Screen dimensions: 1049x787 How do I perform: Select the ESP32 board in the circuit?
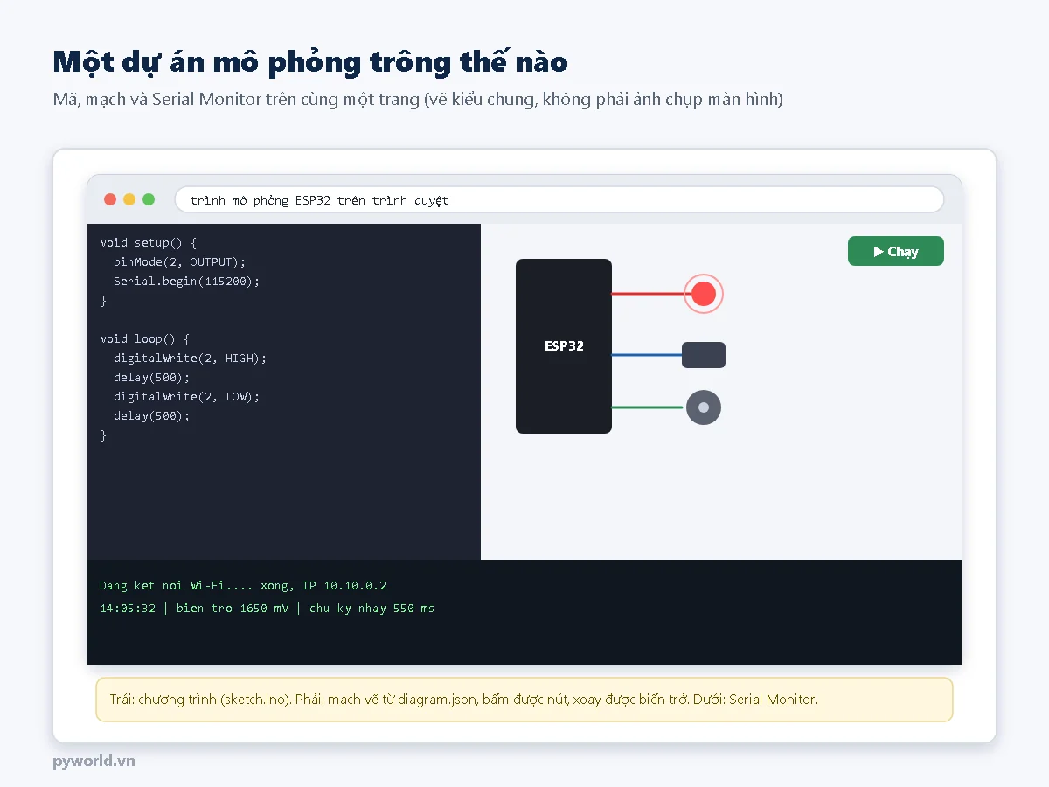pyautogui.click(x=564, y=346)
